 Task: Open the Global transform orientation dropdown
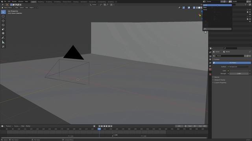pyautogui.click(x=94, y=5)
